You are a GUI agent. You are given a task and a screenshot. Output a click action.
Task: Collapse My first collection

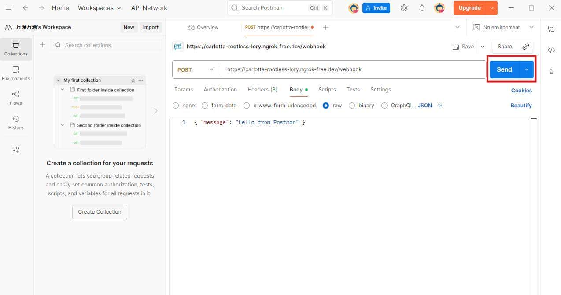(x=58, y=80)
